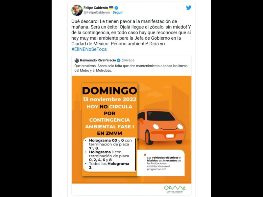Open the @FelipeCalderon handle
This screenshot has height=197, width=263.
(97, 12)
